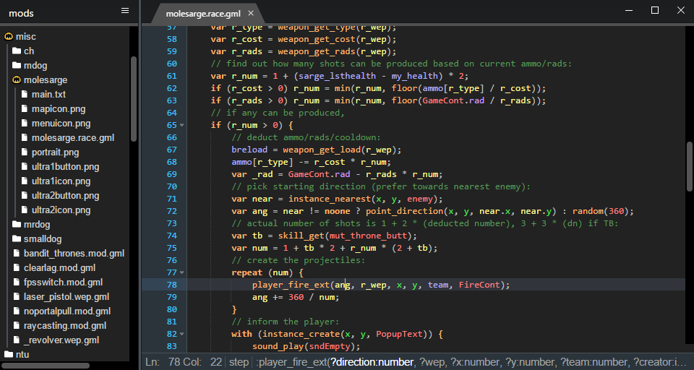
Task: Open mapicon.png from the file tree
Action: [58, 109]
